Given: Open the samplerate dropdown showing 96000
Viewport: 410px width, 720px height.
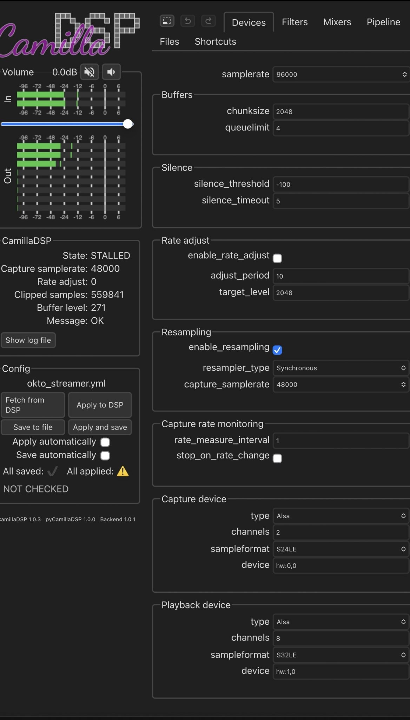Looking at the screenshot, I should (341, 74).
